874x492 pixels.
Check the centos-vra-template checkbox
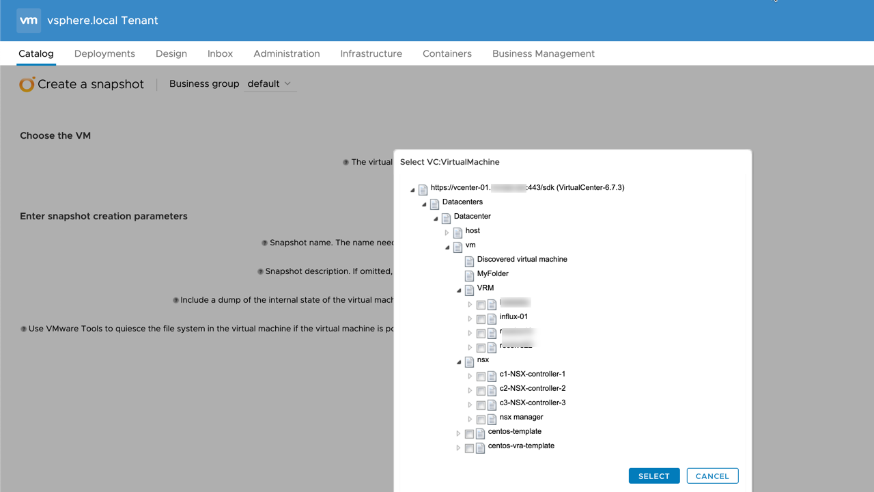(x=469, y=448)
